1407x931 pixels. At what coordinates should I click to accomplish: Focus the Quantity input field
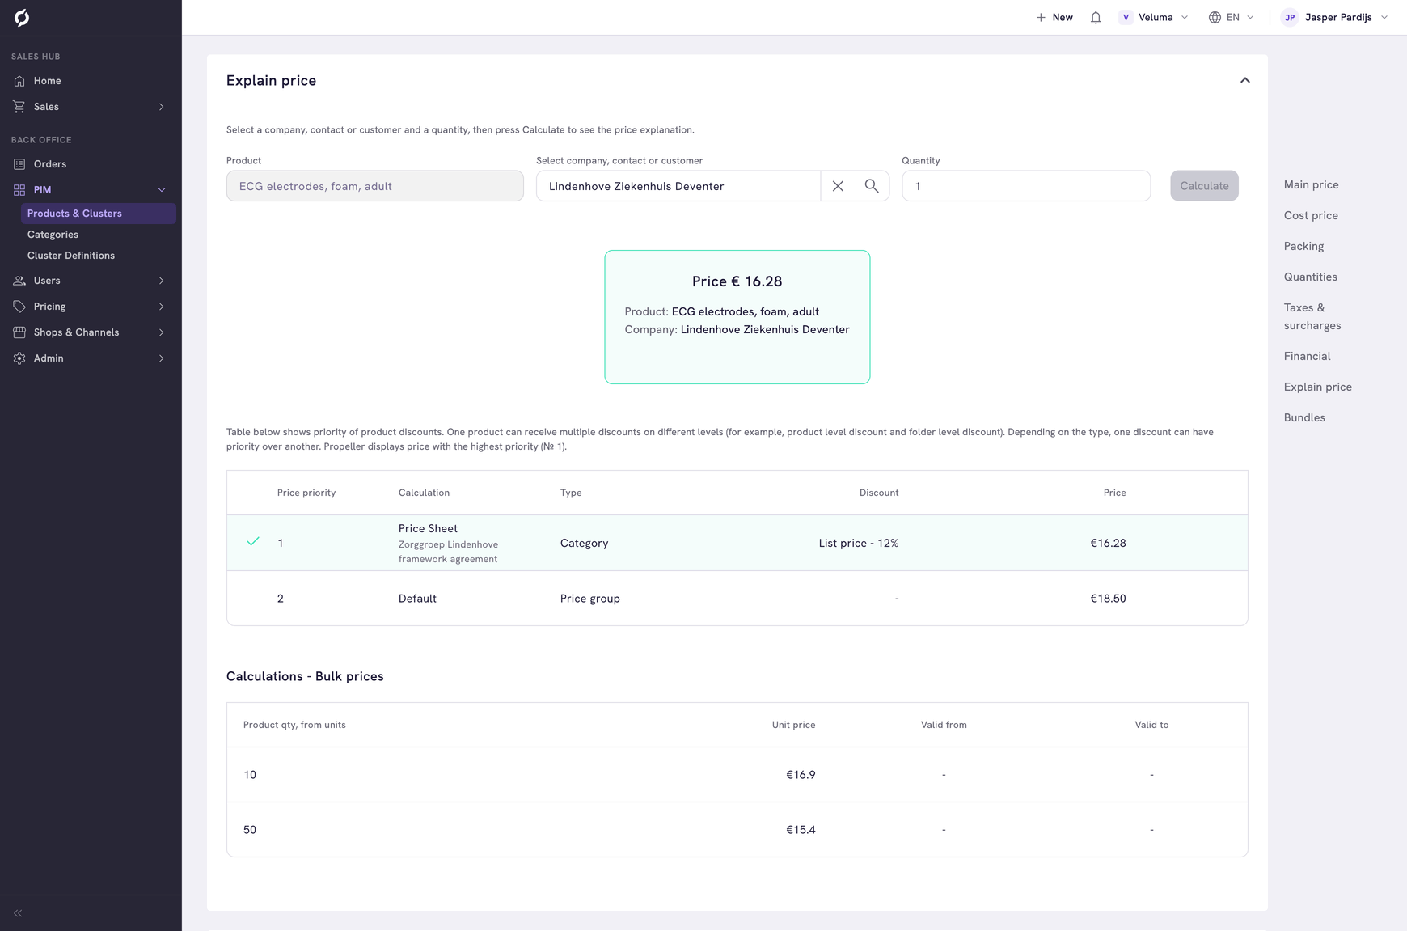click(x=1026, y=186)
